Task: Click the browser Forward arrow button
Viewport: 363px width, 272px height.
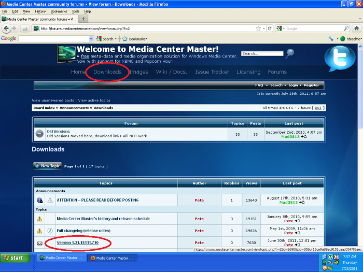Action: point(15,28)
